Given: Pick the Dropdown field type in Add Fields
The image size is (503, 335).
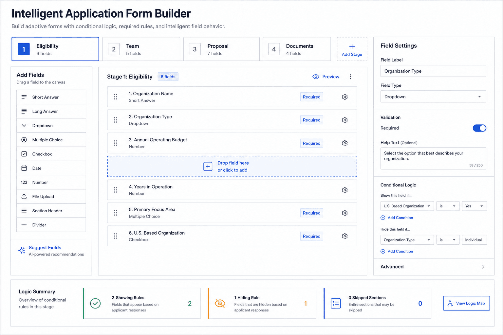Looking at the screenshot, I should 51,126.
